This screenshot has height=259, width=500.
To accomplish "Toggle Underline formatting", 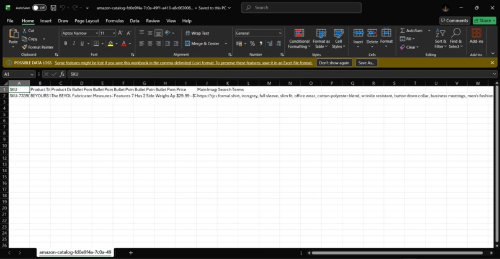I will tap(82, 43).
